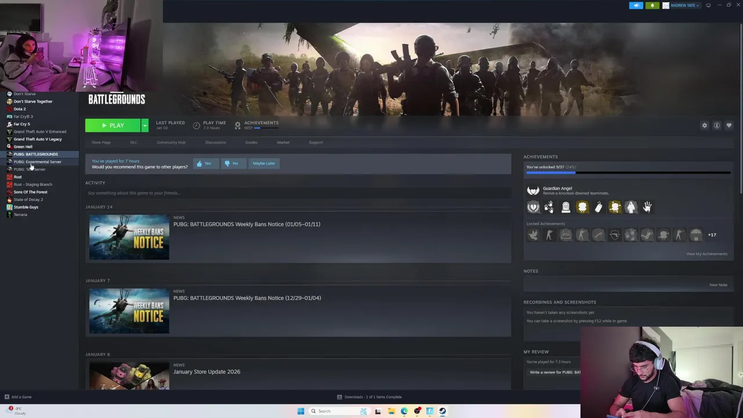Open Weekly Bans Notice (01/05~01/11) headline
The width and height of the screenshot is (743, 418).
pos(247,224)
